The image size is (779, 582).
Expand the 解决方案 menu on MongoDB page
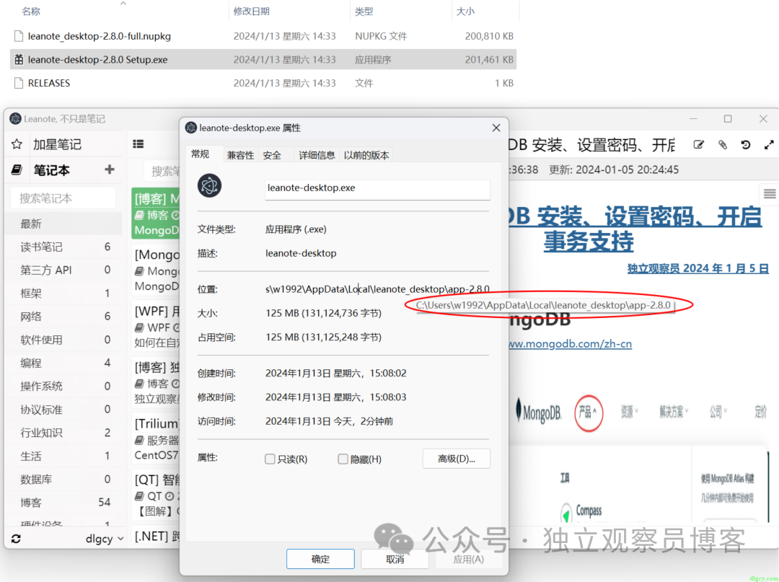pyautogui.click(x=674, y=412)
